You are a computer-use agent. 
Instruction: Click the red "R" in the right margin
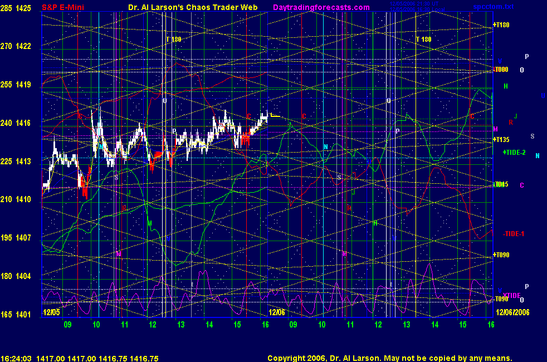pos(511,123)
